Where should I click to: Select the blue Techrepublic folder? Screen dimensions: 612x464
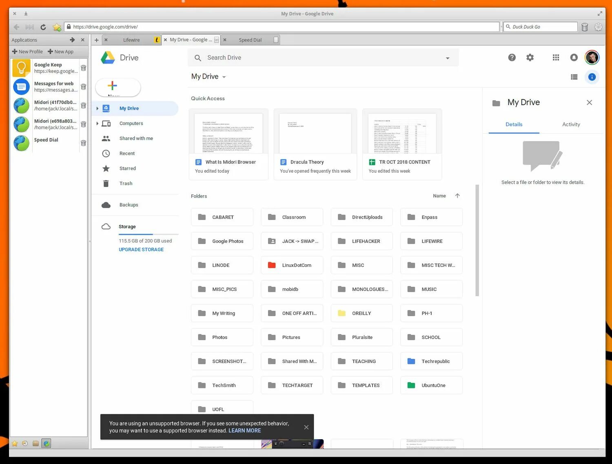click(x=431, y=361)
